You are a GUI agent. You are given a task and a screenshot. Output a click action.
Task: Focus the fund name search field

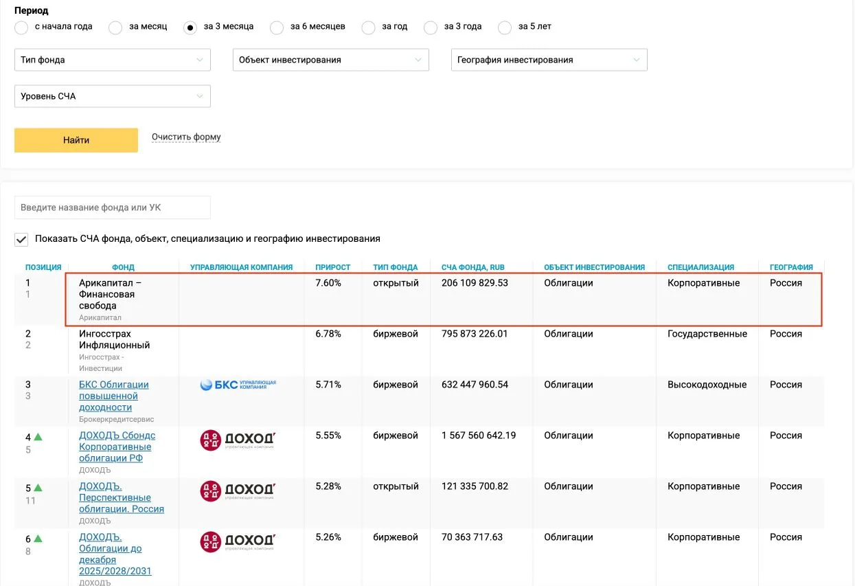pyautogui.click(x=113, y=207)
